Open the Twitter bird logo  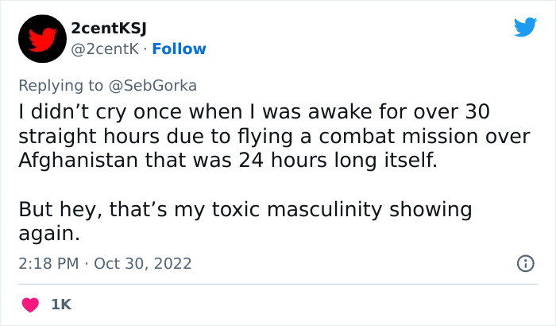click(525, 28)
